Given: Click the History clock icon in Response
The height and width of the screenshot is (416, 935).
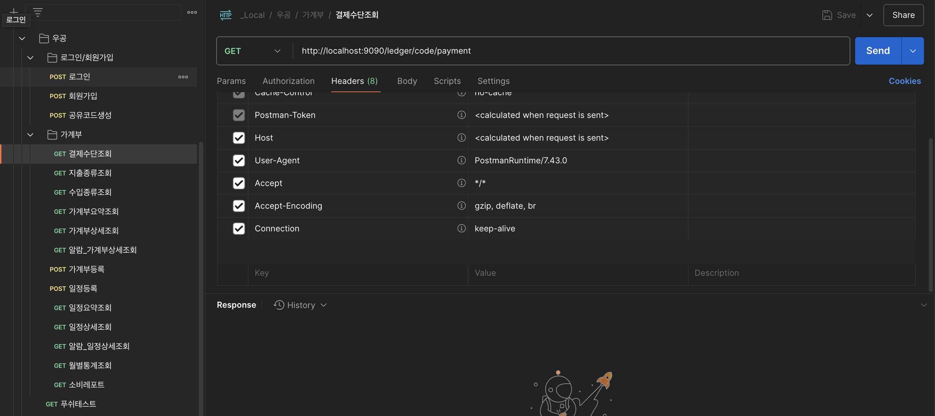Looking at the screenshot, I should (279, 305).
